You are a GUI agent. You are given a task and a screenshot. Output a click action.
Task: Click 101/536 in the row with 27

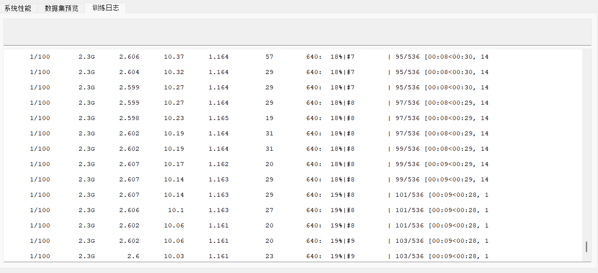coord(409,210)
